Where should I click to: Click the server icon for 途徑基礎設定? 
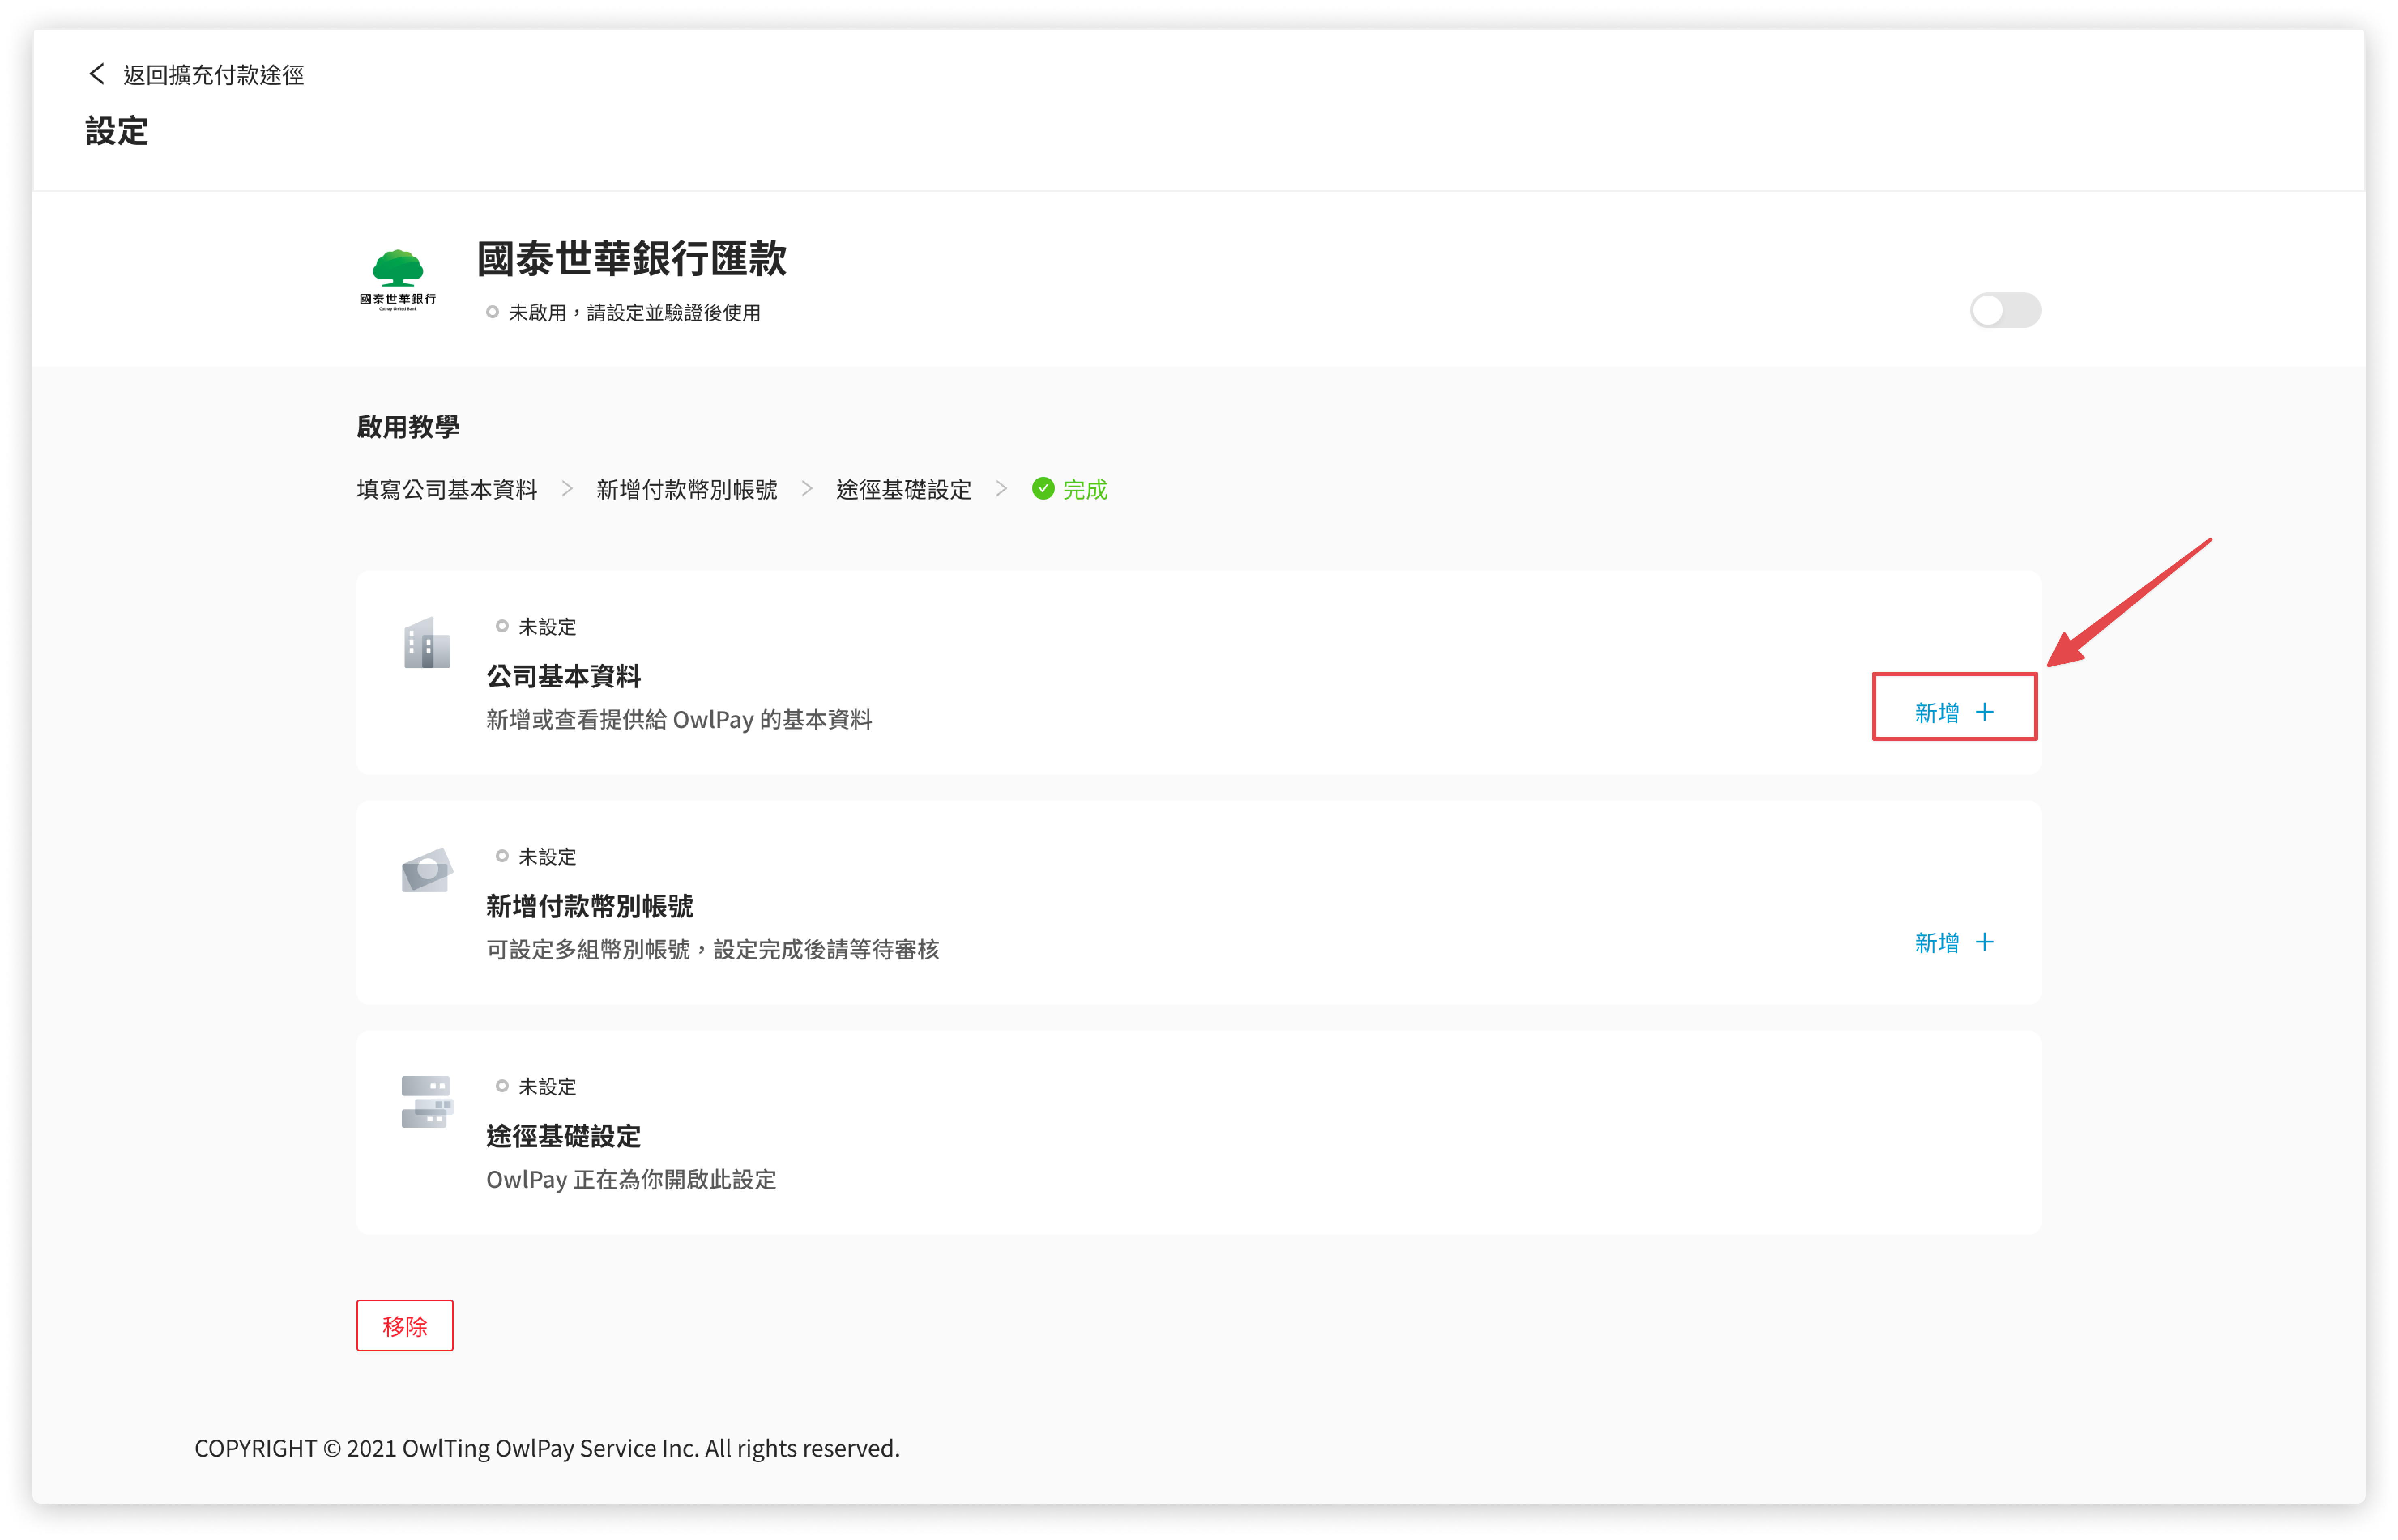[x=427, y=1101]
